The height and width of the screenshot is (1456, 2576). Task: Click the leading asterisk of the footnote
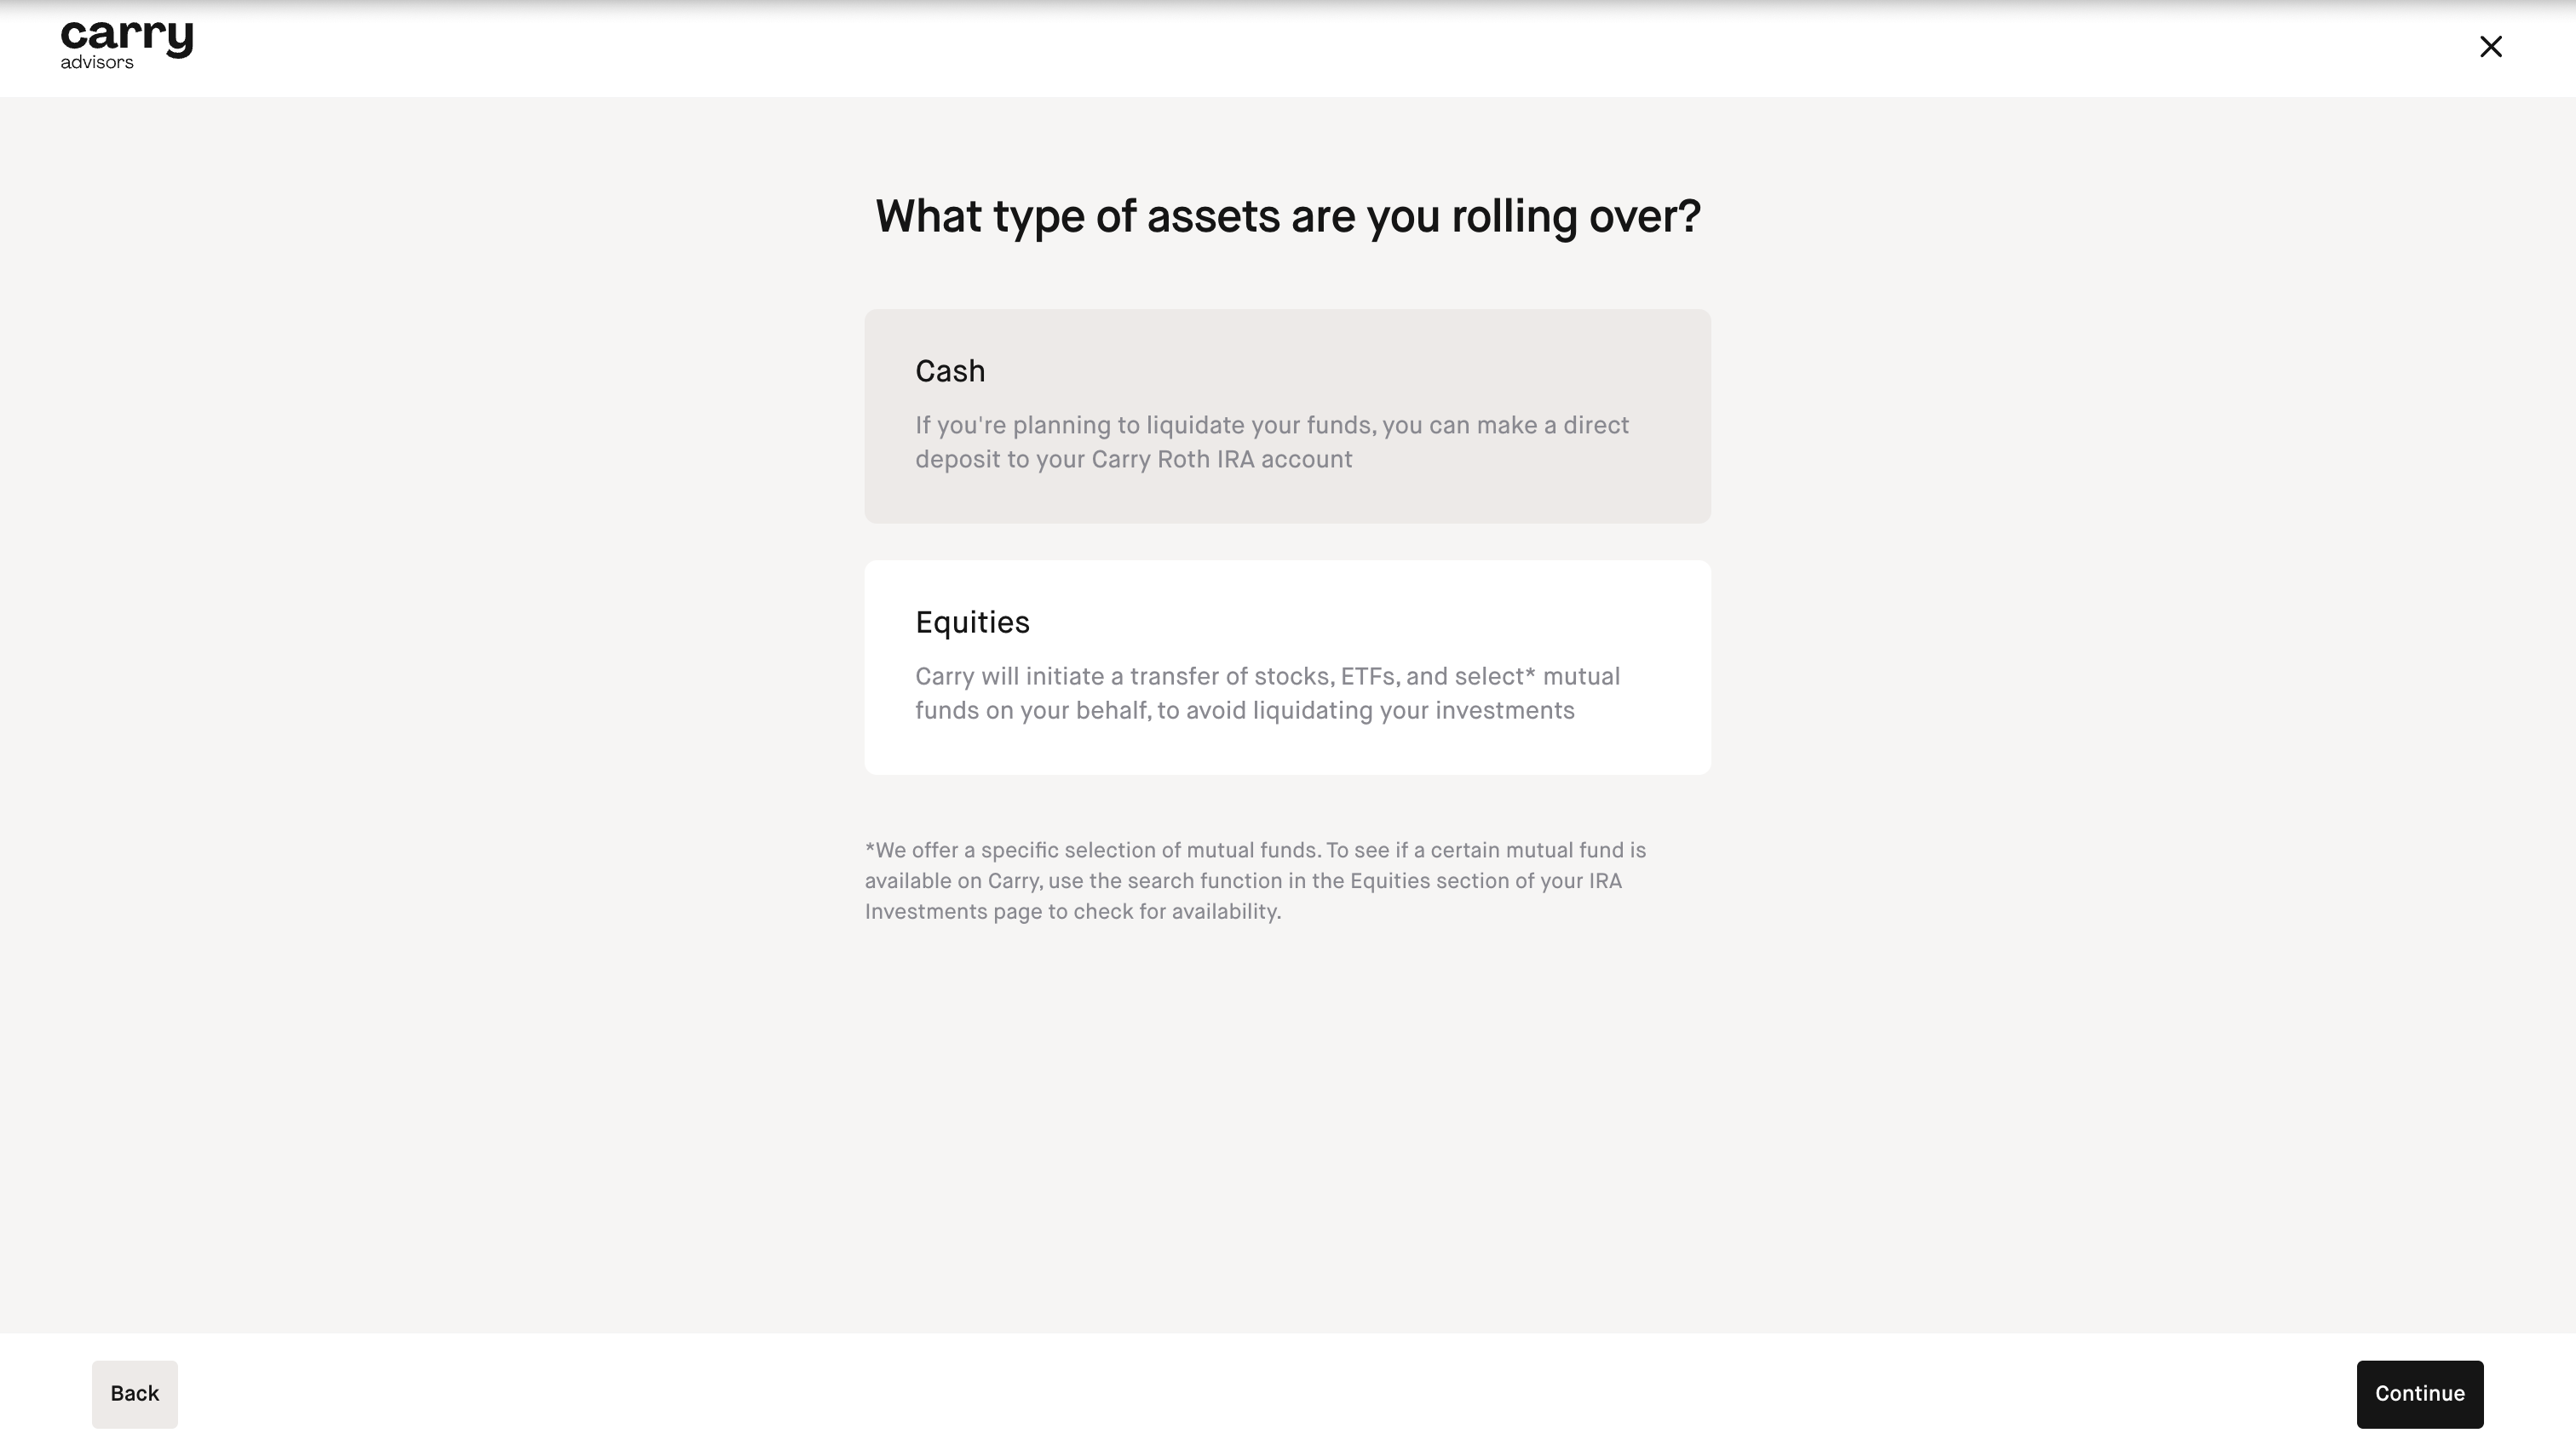(x=870, y=849)
